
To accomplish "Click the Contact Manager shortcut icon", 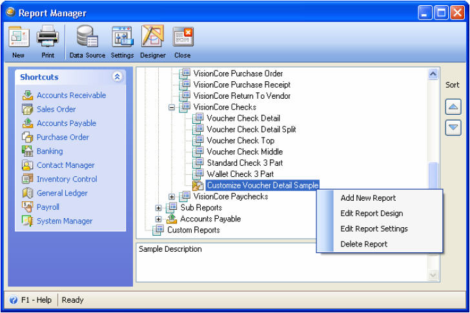I will click(28, 165).
